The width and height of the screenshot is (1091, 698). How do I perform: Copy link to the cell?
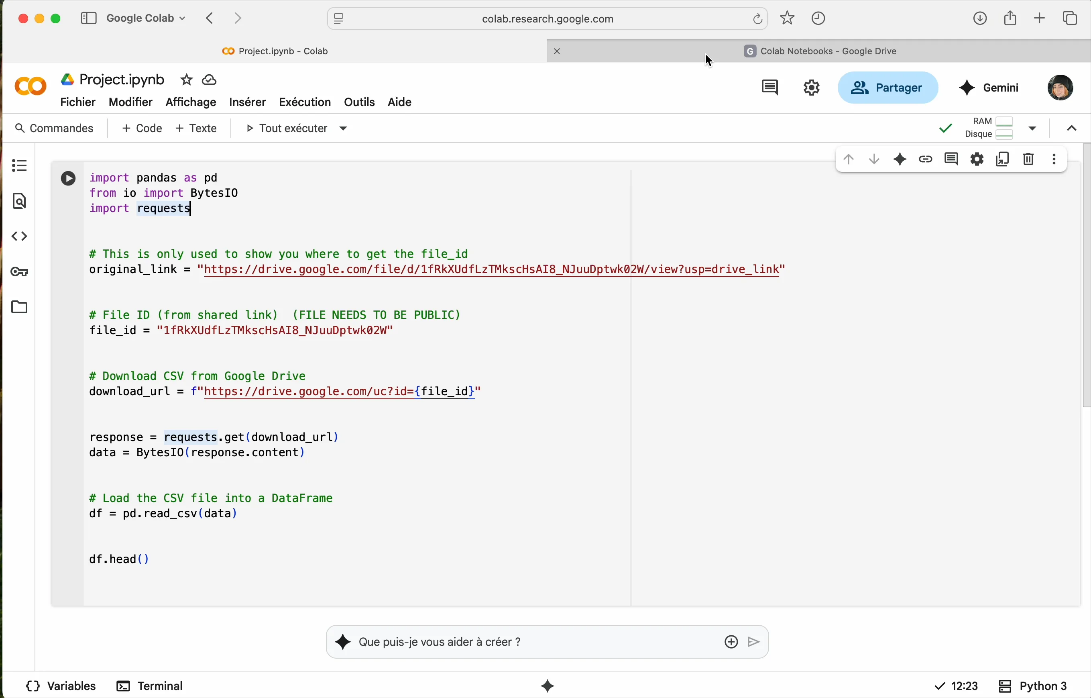[926, 159]
